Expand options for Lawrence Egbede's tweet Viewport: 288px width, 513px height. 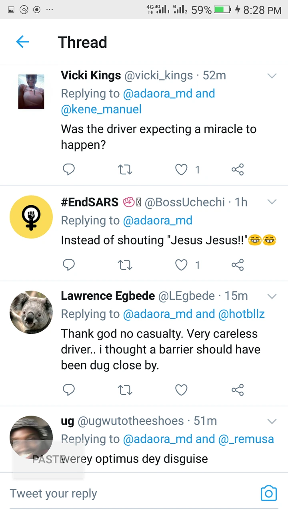point(272,296)
